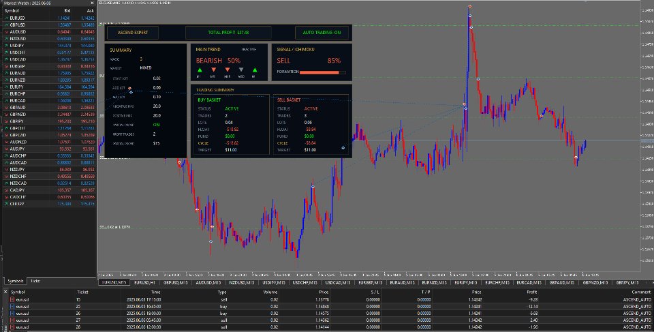Toggle the AUTO TRADING ON button

point(322,32)
